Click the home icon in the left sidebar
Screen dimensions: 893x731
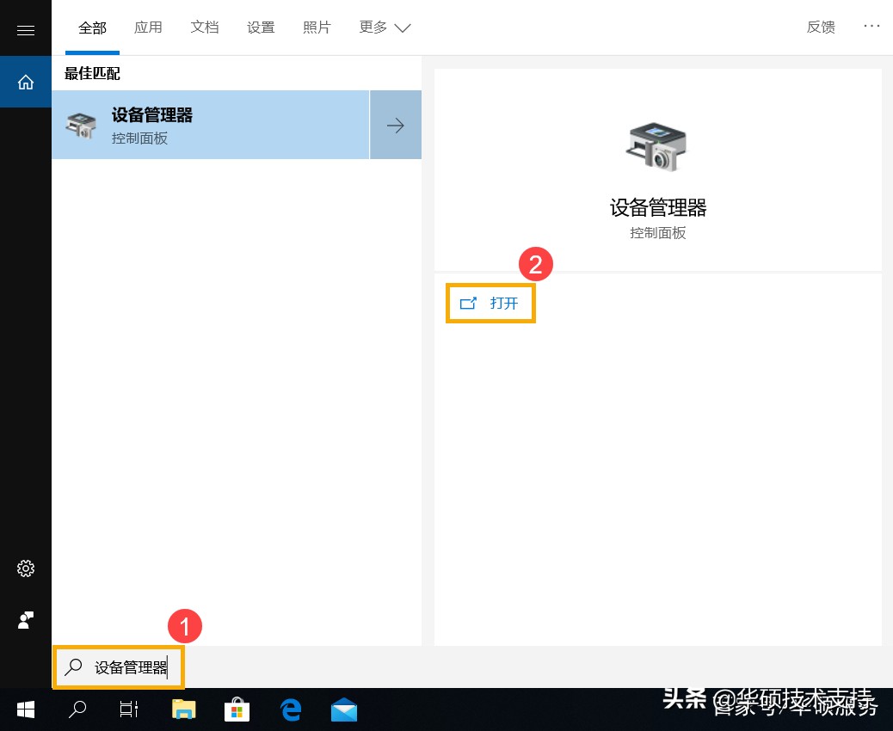click(x=26, y=82)
